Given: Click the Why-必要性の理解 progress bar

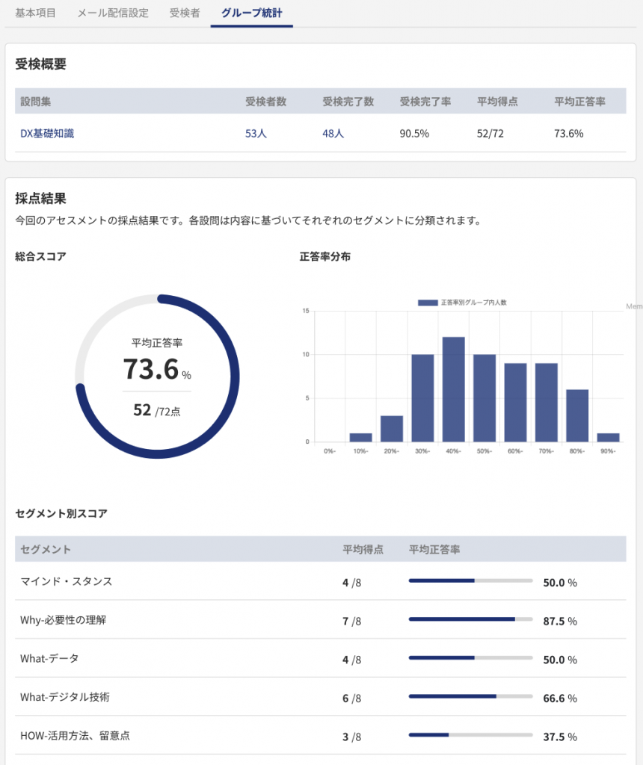Looking at the screenshot, I should pyautogui.click(x=471, y=621).
